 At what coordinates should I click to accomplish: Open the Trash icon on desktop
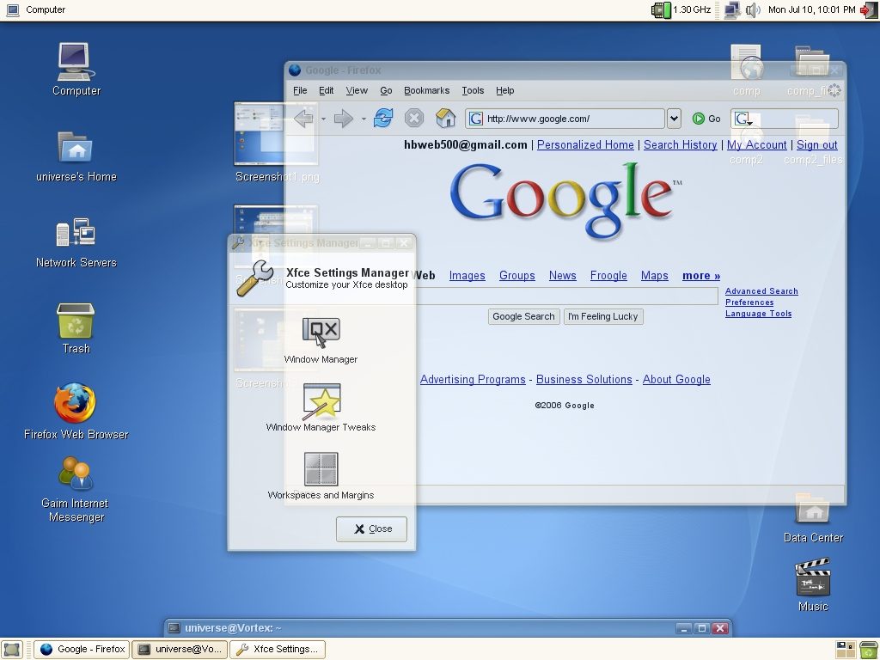pos(76,328)
